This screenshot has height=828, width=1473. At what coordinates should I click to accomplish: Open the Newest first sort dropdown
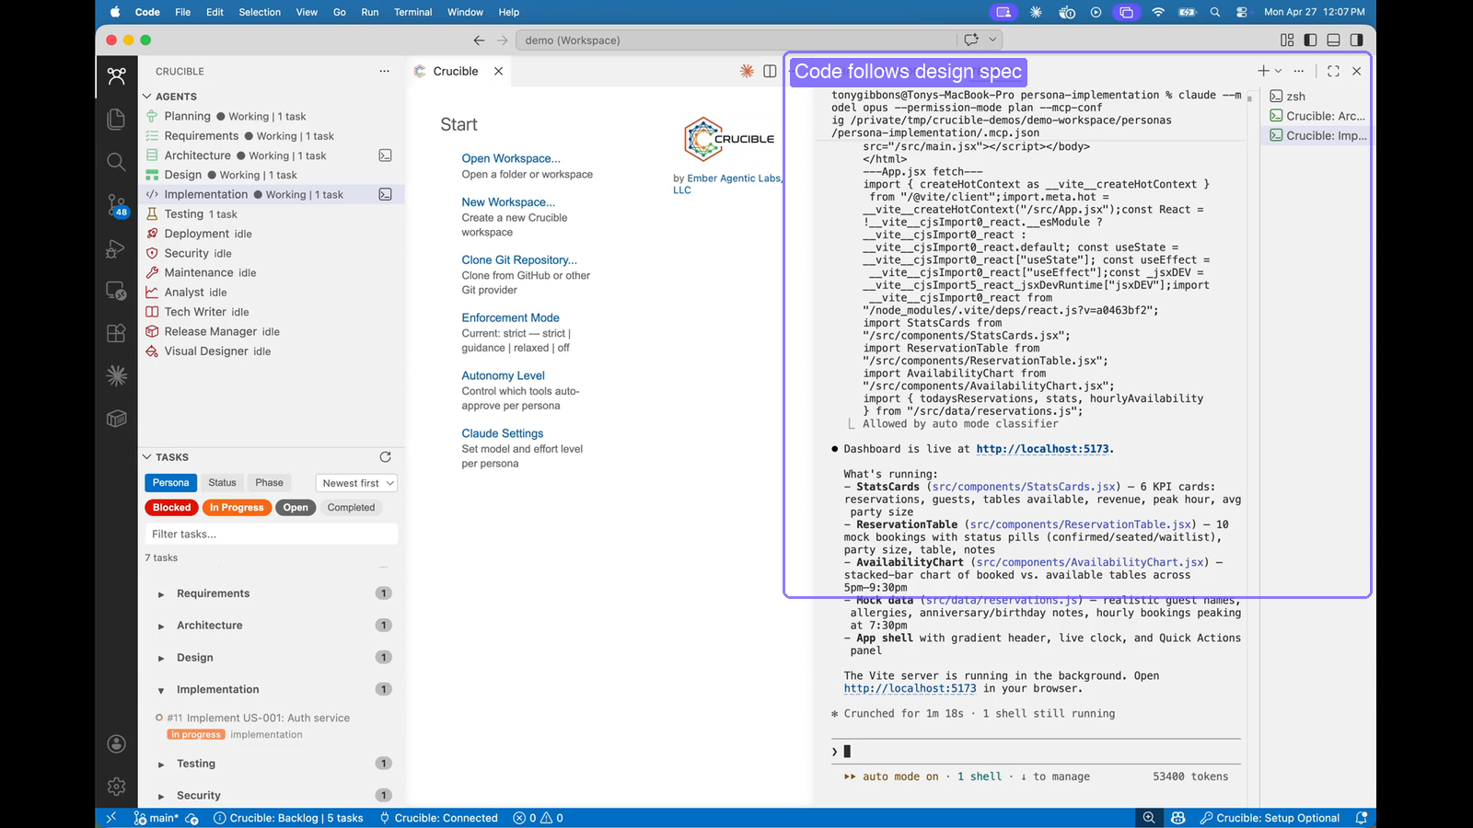tap(356, 482)
